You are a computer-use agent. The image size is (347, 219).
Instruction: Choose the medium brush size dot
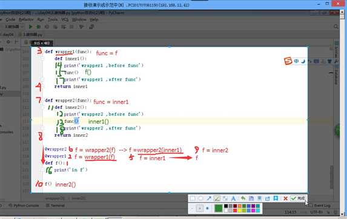point(200,208)
